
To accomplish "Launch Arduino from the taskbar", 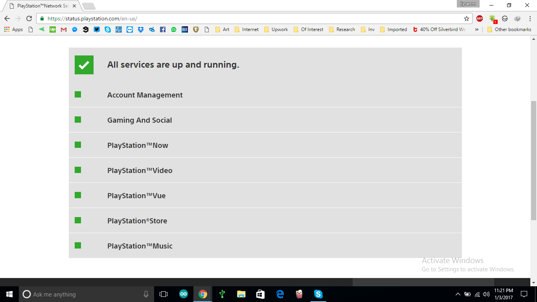I will click(184, 294).
